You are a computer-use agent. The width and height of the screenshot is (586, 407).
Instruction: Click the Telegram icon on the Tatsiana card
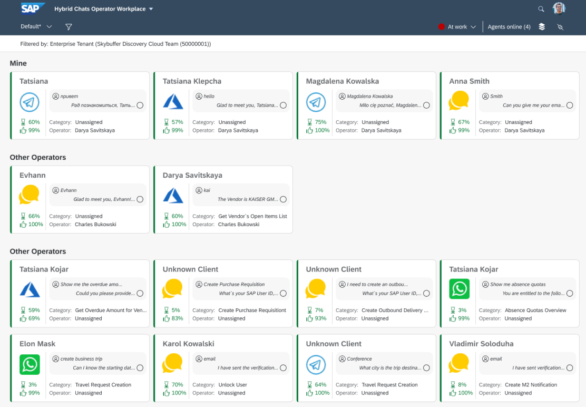(x=30, y=102)
